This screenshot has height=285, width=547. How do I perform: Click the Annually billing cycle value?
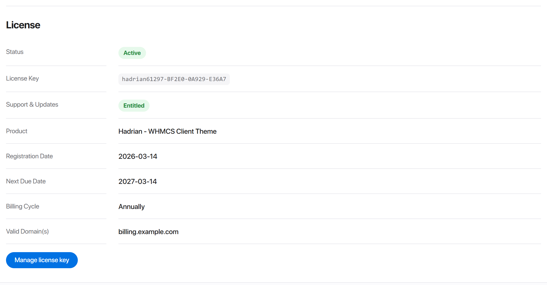[131, 207]
